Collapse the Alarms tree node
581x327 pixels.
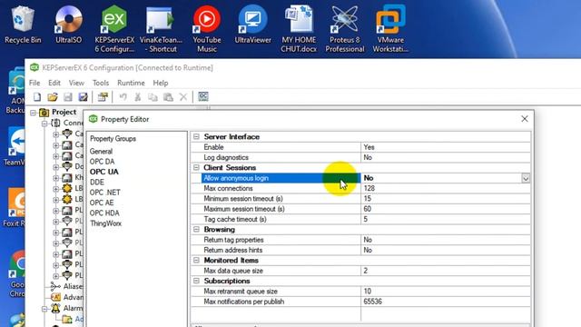pyautogui.click(x=44, y=309)
